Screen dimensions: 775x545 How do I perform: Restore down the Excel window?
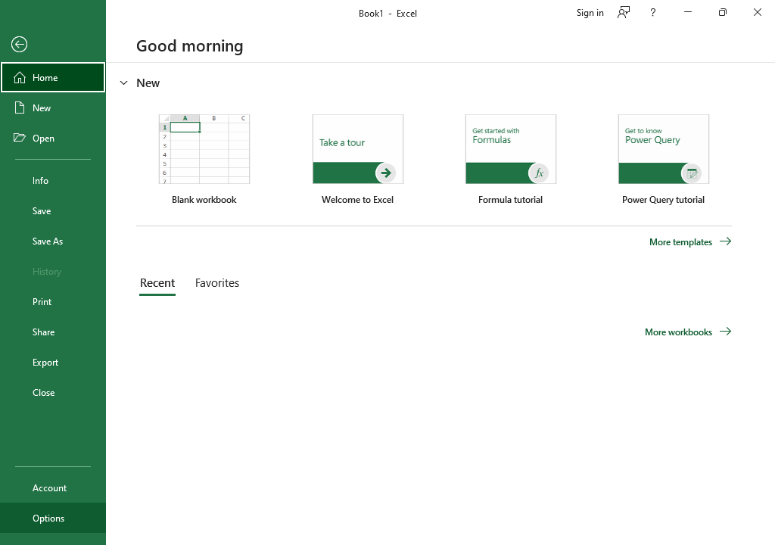point(722,12)
